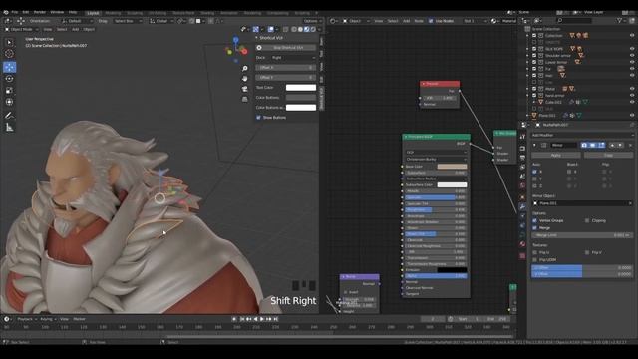Hide the Fur collection with eye icon
638x359 pixels.
tap(632, 69)
